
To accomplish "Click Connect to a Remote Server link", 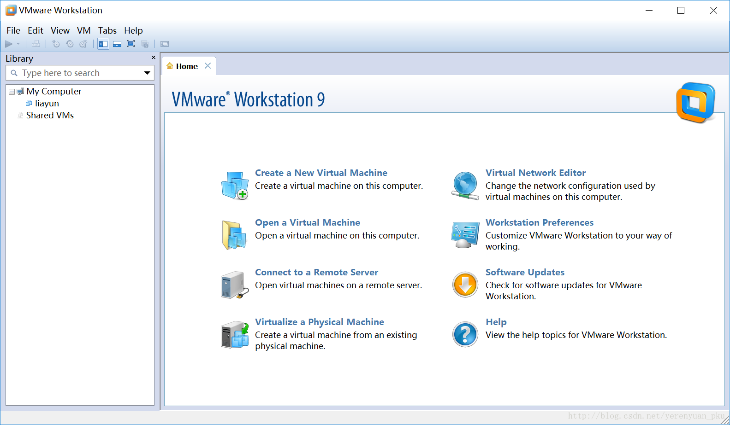I will [316, 272].
